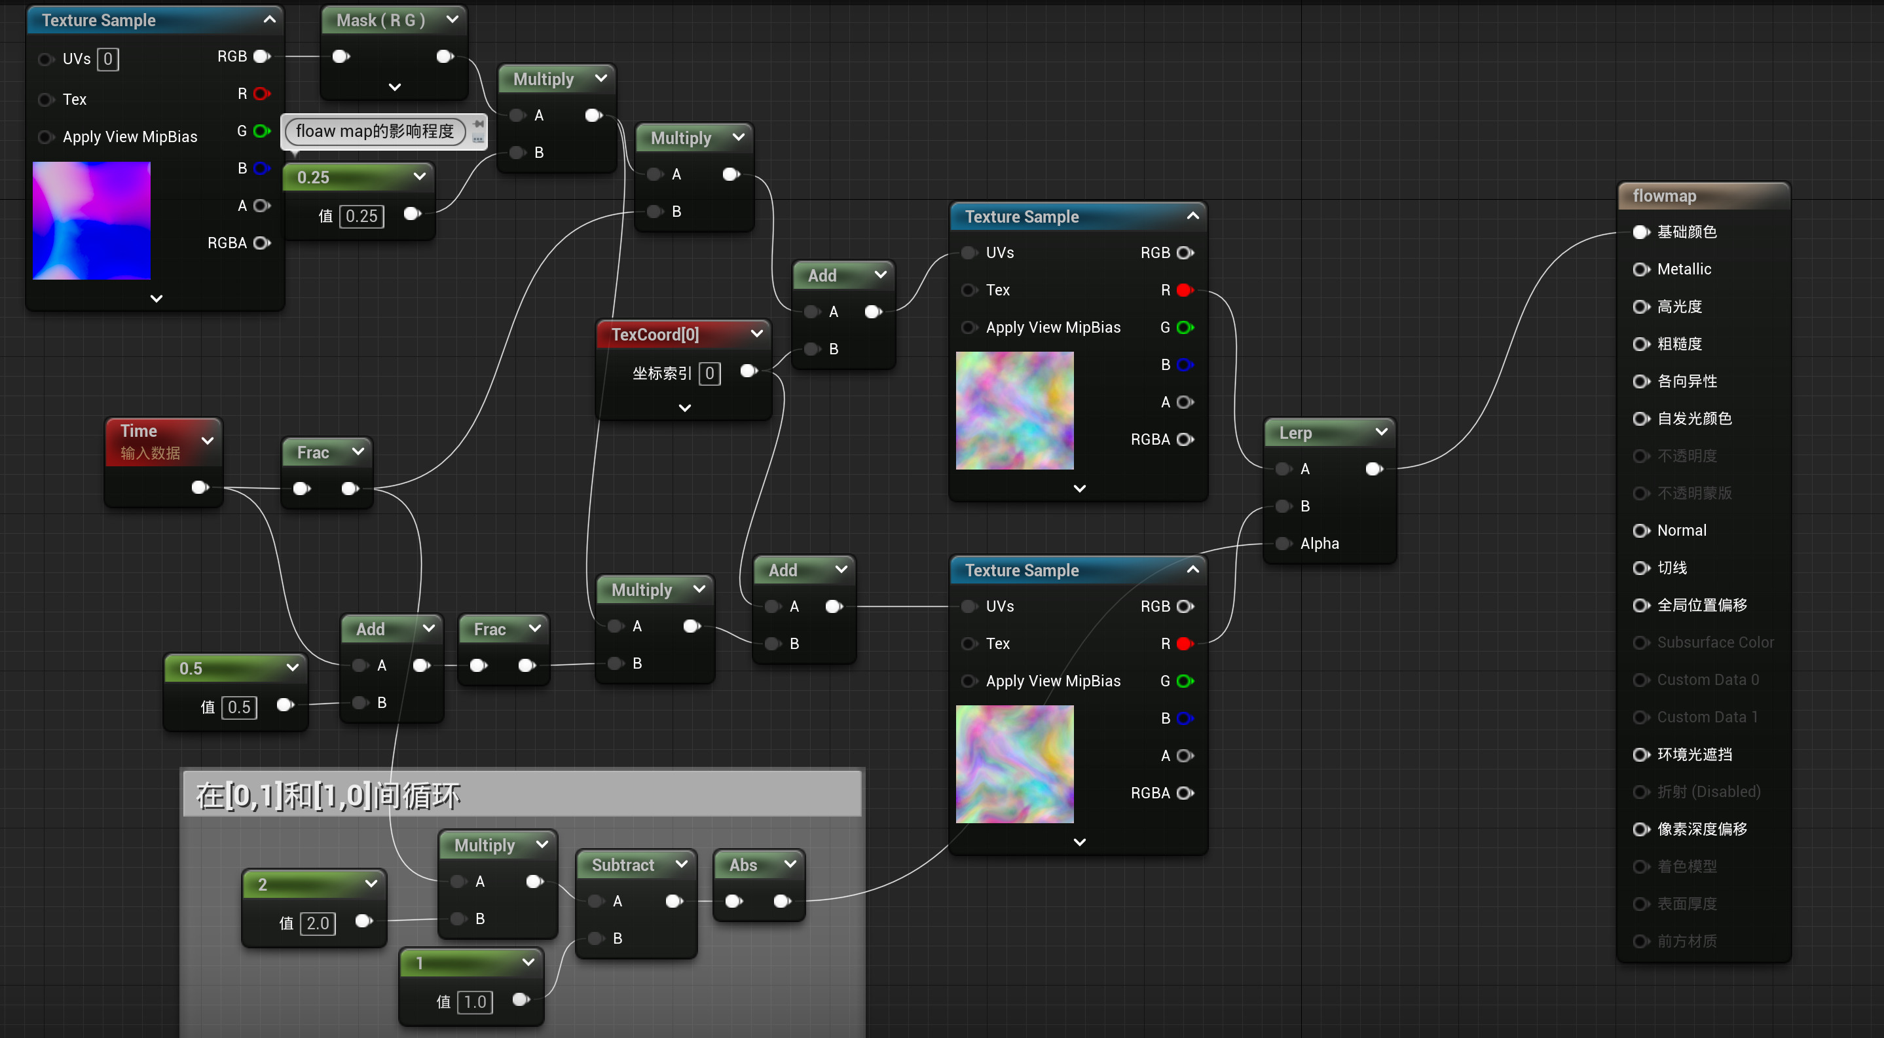1884x1038 pixels.
Task: Expand Mask (R G) node dropdown arrow
Action: tap(453, 20)
